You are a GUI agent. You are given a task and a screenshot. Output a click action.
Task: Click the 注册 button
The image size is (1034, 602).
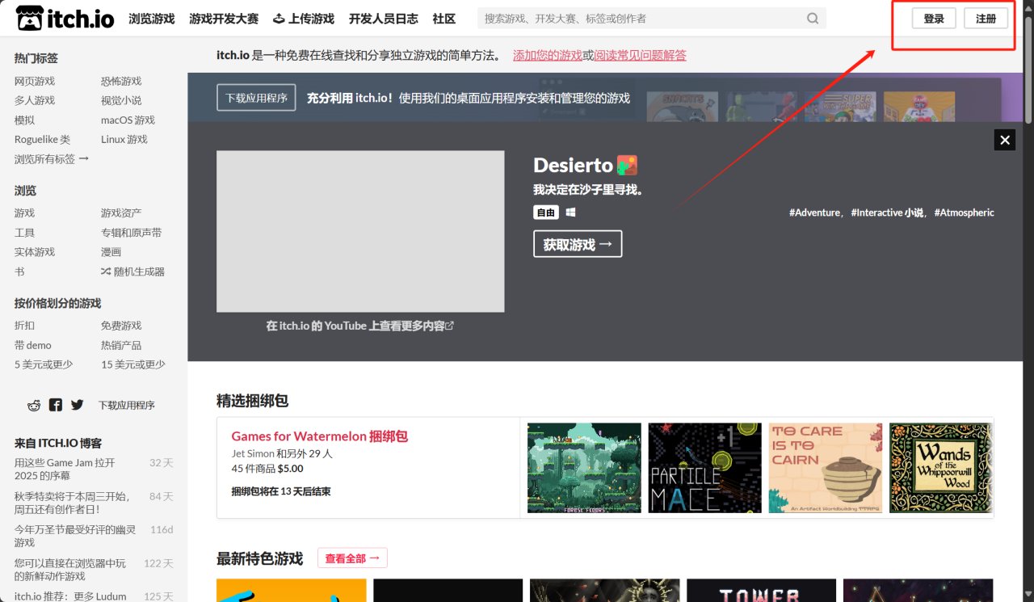986,19
